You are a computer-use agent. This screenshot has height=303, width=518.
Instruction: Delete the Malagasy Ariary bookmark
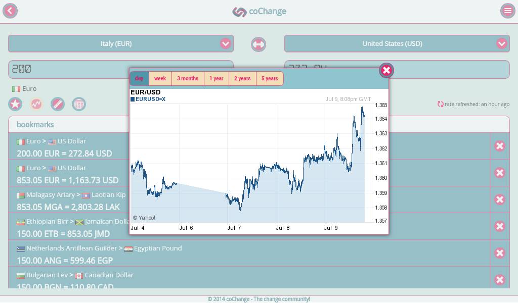[500, 199]
